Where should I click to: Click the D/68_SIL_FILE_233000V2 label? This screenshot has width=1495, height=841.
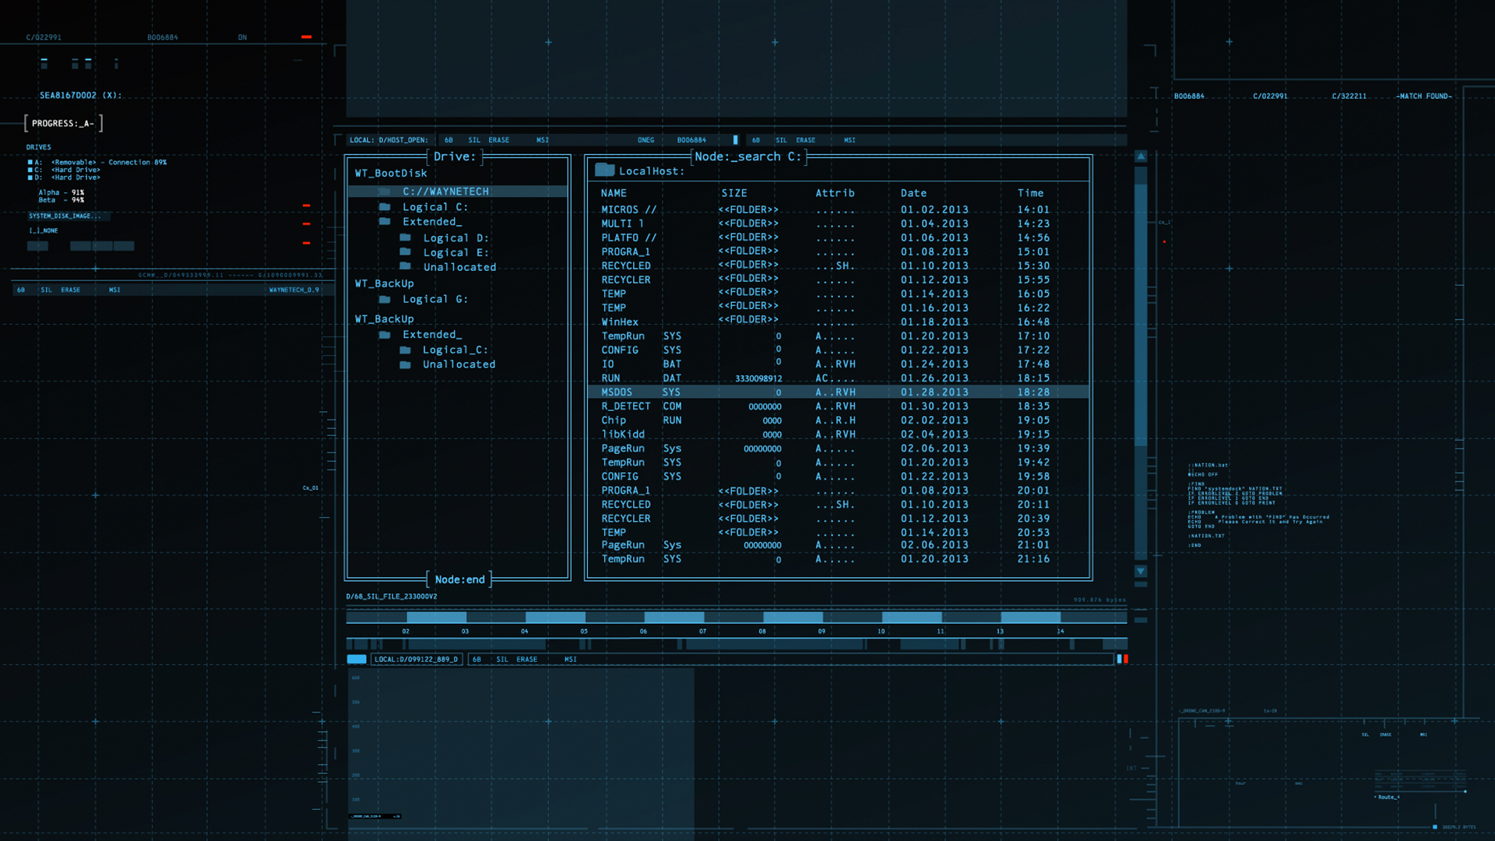[392, 596]
